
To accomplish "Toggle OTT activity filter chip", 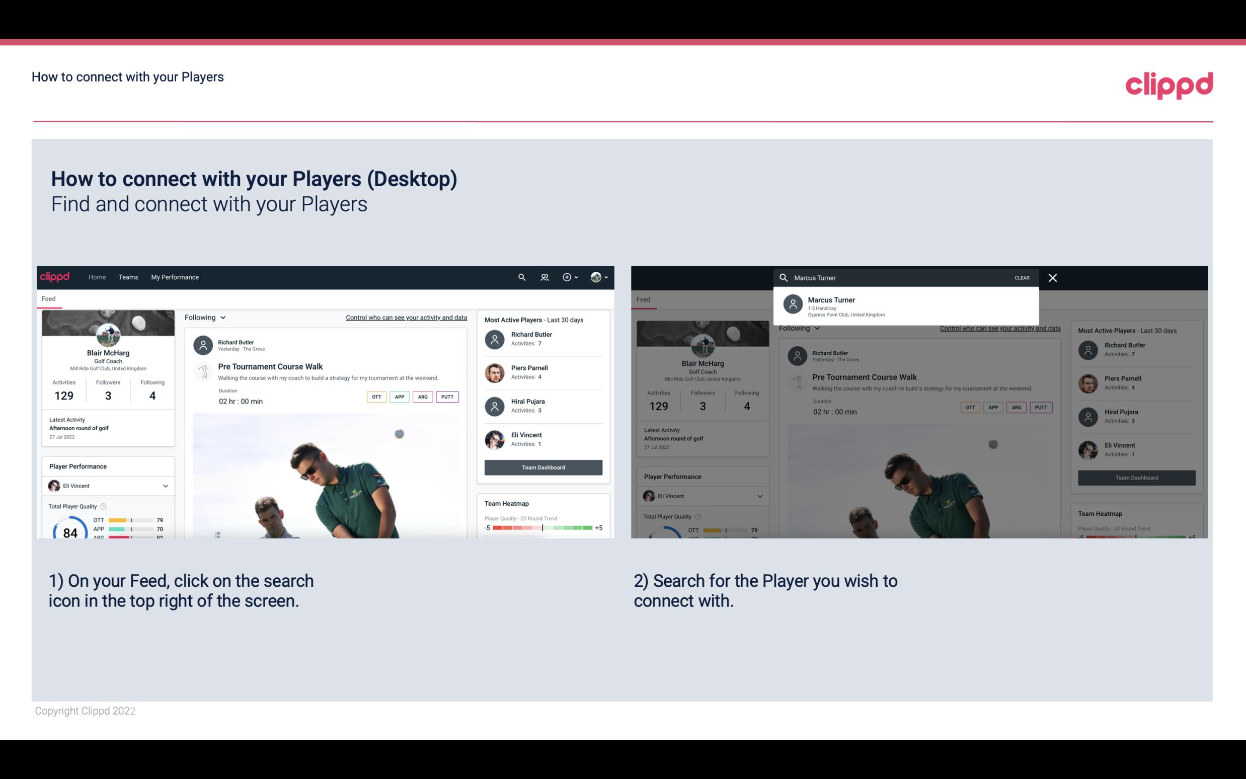I will pyautogui.click(x=375, y=397).
